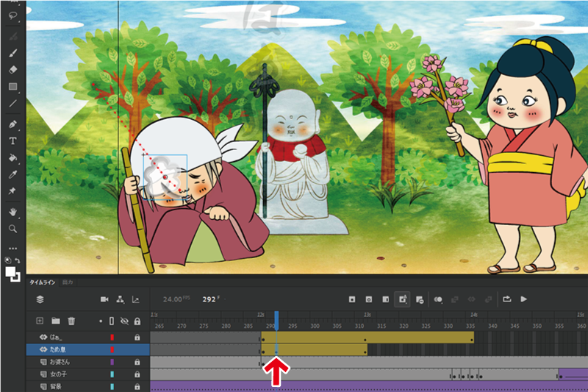This screenshot has width=588, height=392.
Task: Toggle lock on the お嬢さん layer
Action: click(137, 363)
